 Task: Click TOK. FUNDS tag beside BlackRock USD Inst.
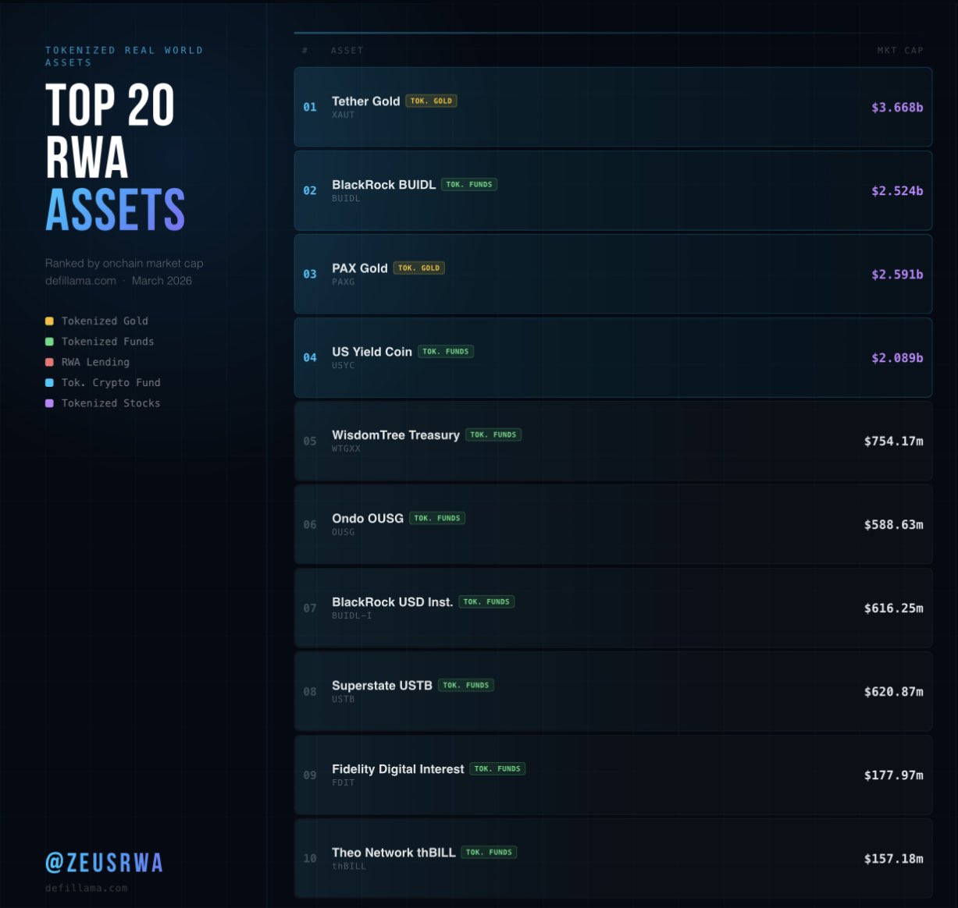(x=486, y=601)
